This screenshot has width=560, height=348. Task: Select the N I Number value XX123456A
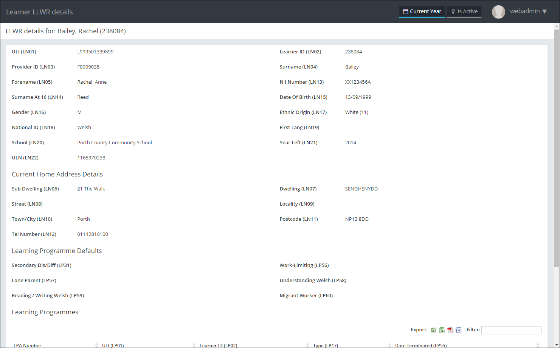click(x=358, y=82)
